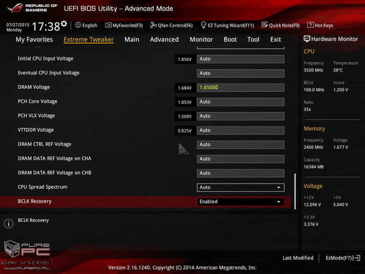Screen dimensions: 365x274
Task: Click the Memory capacity 16384 MB value
Action: (x=314, y=167)
